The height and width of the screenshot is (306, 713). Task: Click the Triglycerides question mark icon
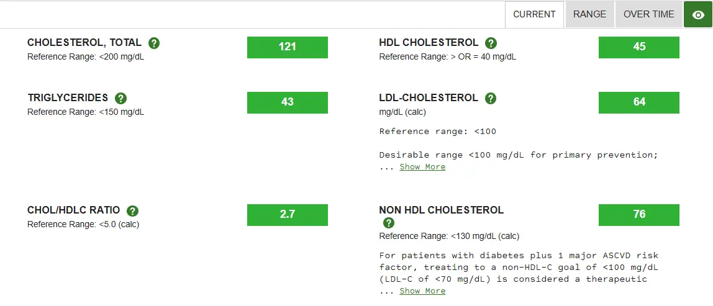pyautogui.click(x=120, y=99)
